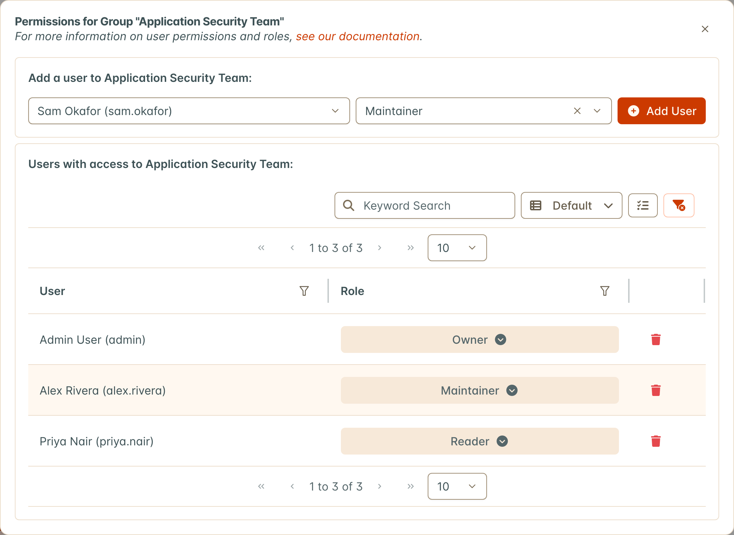Jump to the last page in the bottom pager
The height and width of the screenshot is (535, 734).
410,486
